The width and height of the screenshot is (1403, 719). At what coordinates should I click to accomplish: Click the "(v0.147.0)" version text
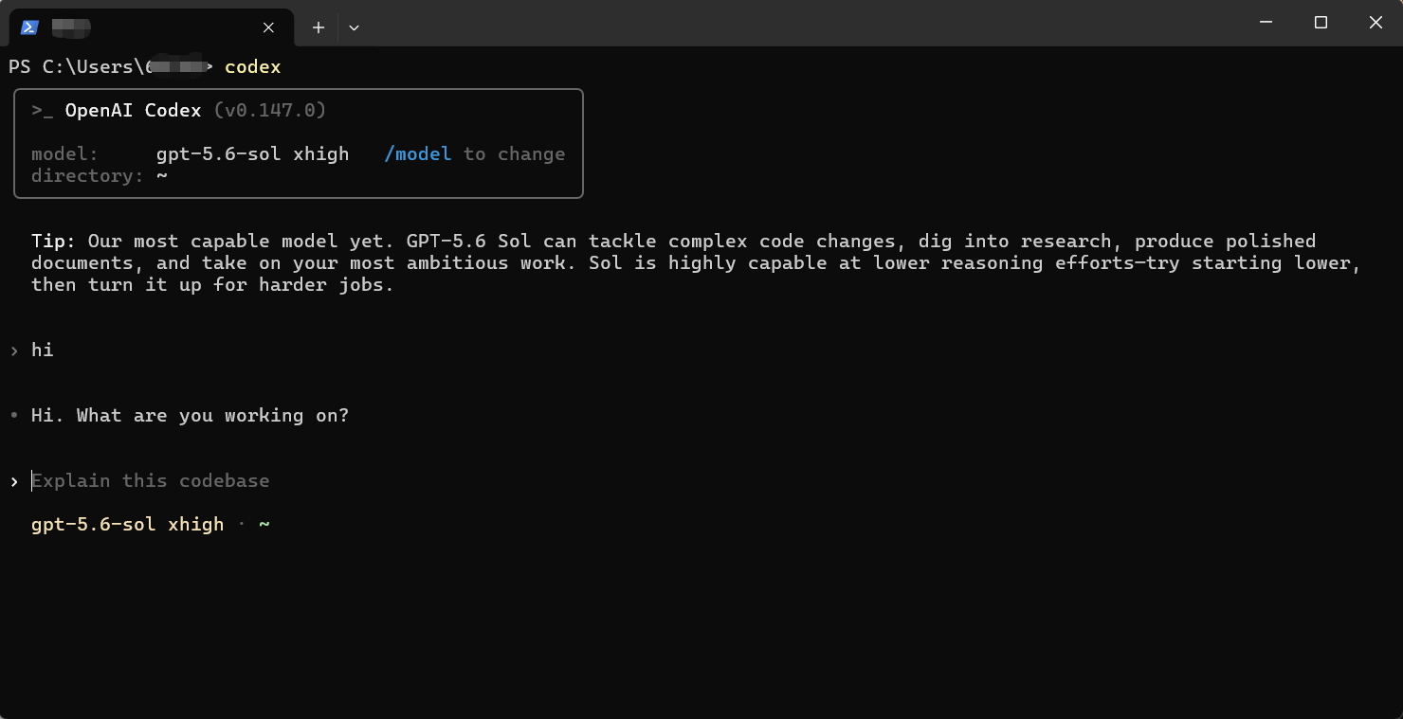(x=270, y=111)
